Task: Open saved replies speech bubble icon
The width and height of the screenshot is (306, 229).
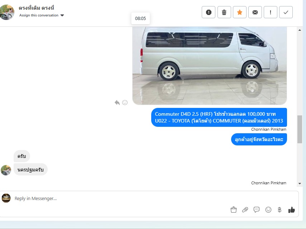Action: point(257,210)
